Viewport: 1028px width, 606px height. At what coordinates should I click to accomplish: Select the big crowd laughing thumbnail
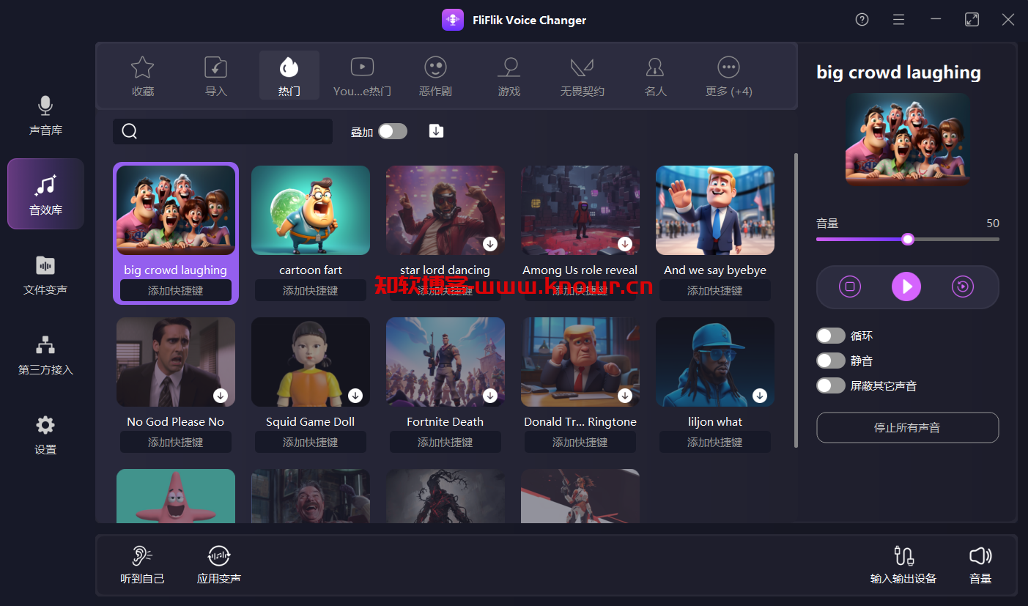tap(176, 210)
